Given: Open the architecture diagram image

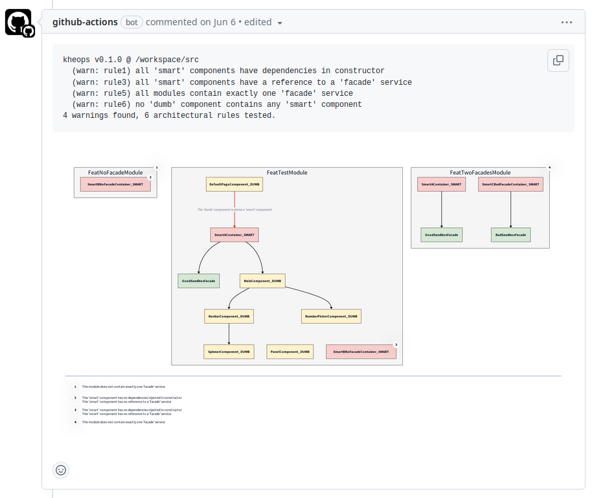Looking at the screenshot, I should 313,297.
